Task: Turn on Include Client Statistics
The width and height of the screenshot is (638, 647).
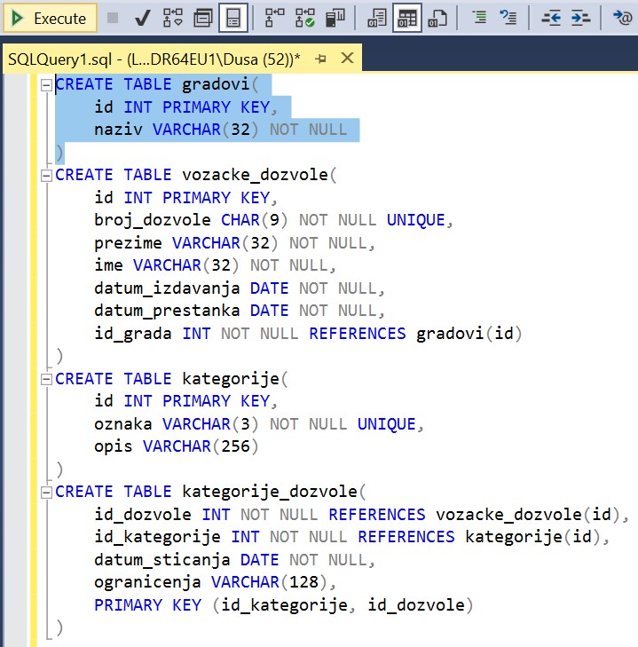Action: click(335, 18)
